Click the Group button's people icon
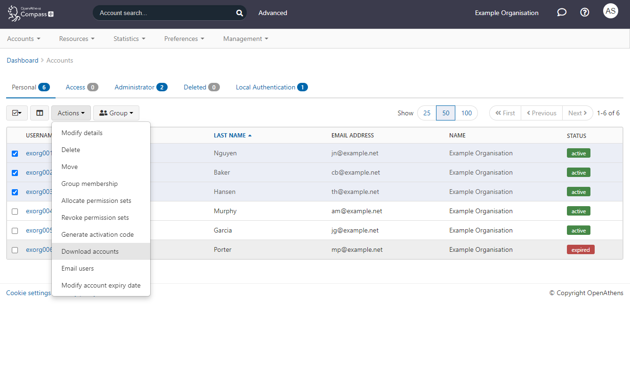The height and width of the screenshot is (377, 630). pyautogui.click(x=103, y=113)
